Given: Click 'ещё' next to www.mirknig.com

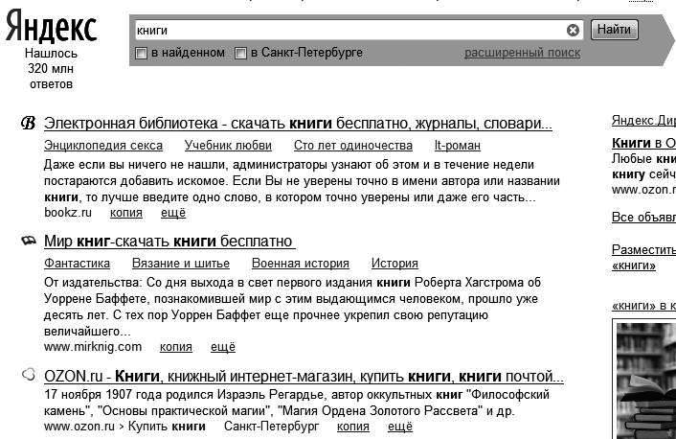Looking at the screenshot, I should 223,347.
